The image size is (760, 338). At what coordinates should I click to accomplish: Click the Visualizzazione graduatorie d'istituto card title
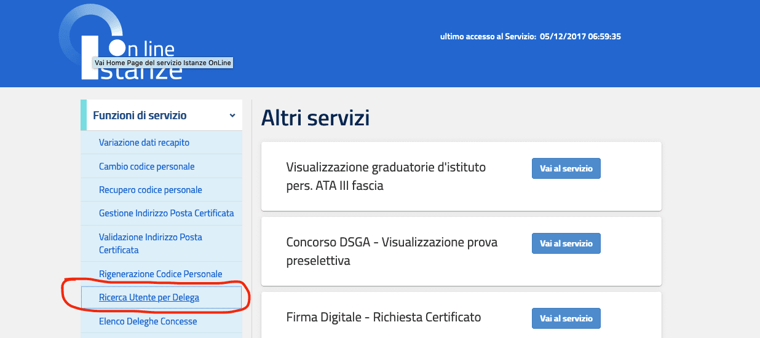click(386, 176)
